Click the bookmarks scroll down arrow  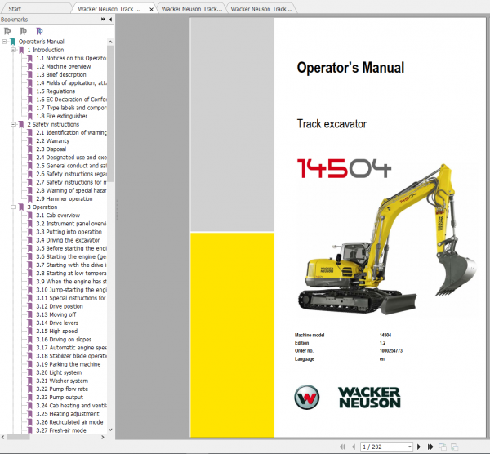click(x=110, y=430)
